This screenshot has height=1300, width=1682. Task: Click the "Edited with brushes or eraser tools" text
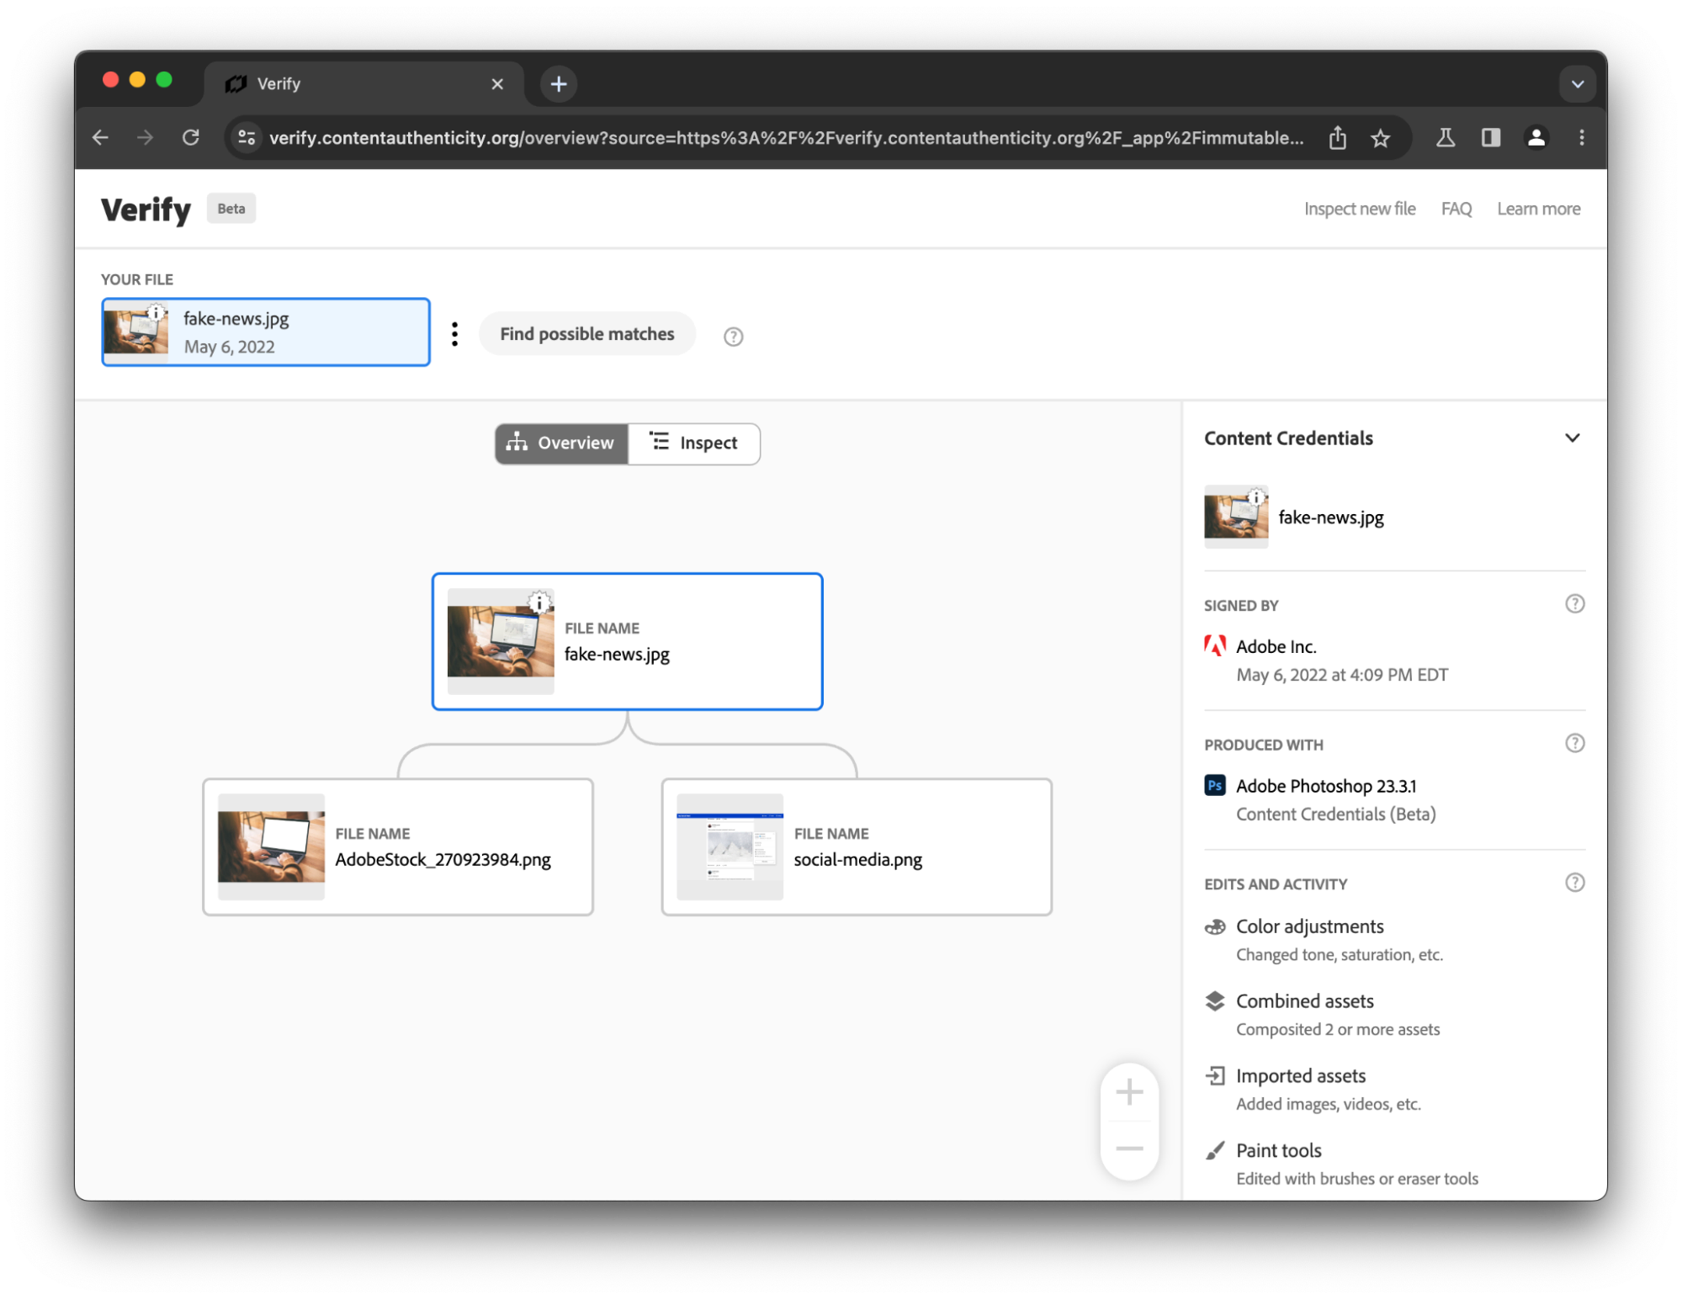(1356, 1179)
